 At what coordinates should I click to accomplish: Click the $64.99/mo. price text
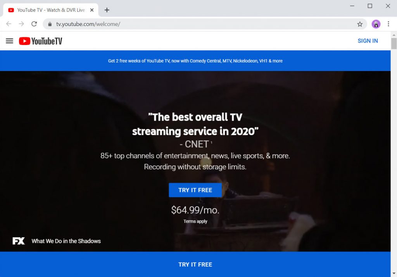[195, 210]
